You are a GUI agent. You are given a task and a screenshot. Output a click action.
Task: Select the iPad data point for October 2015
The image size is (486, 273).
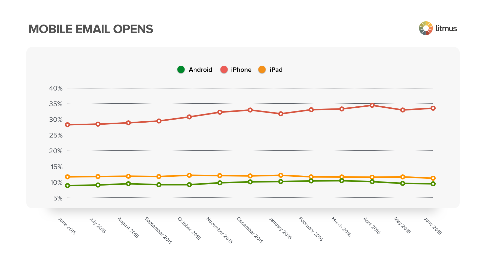point(189,175)
